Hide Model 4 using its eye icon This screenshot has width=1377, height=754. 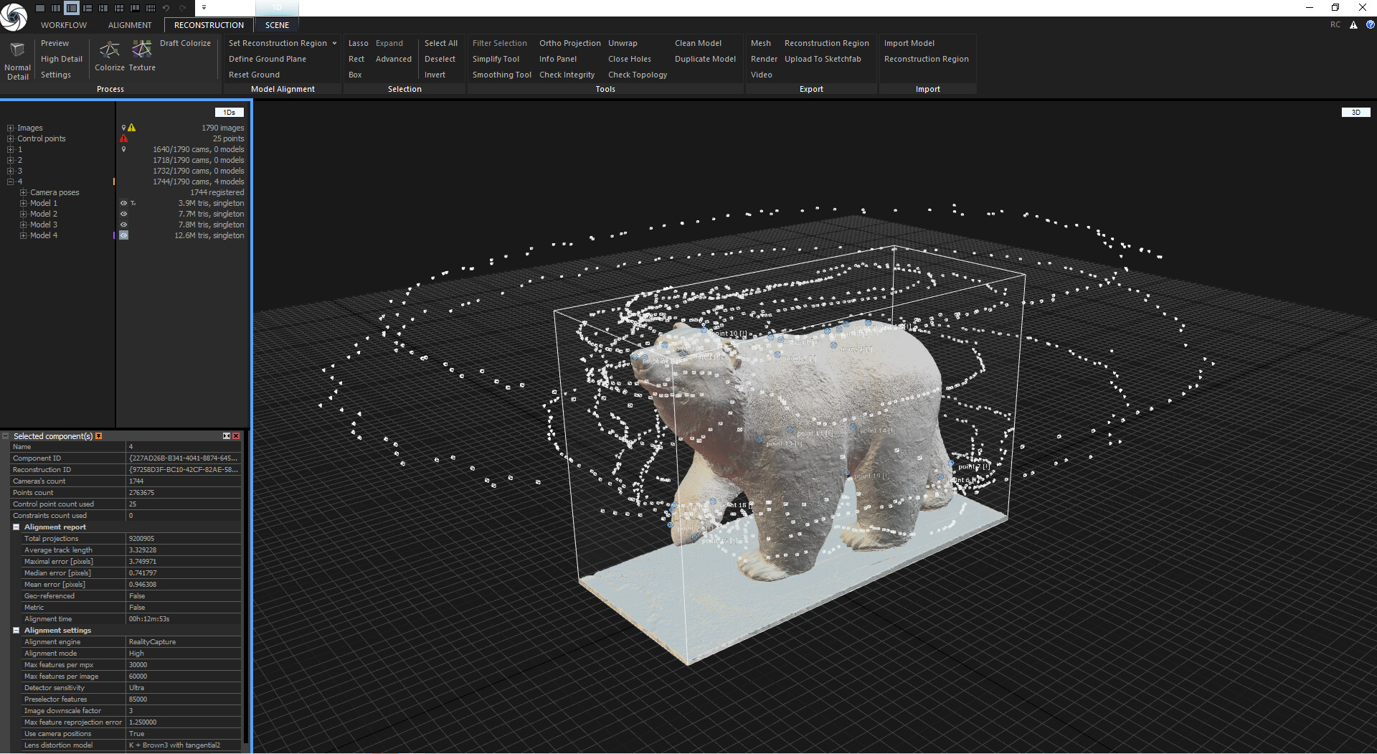click(124, 235)
